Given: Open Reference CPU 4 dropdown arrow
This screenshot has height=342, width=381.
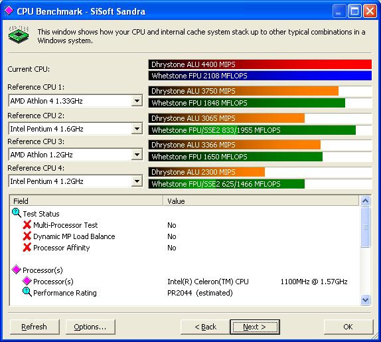Looking at the screenshot, I should [x=137, y=181].
